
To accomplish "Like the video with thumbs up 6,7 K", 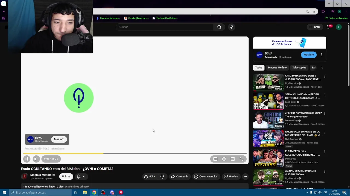I will [x=150, y=176].
